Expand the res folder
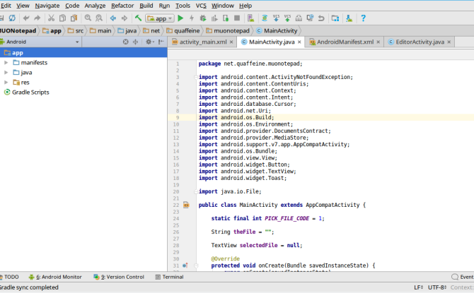The width and height of the screenshot is (474, 293). (x=6, y=82)
